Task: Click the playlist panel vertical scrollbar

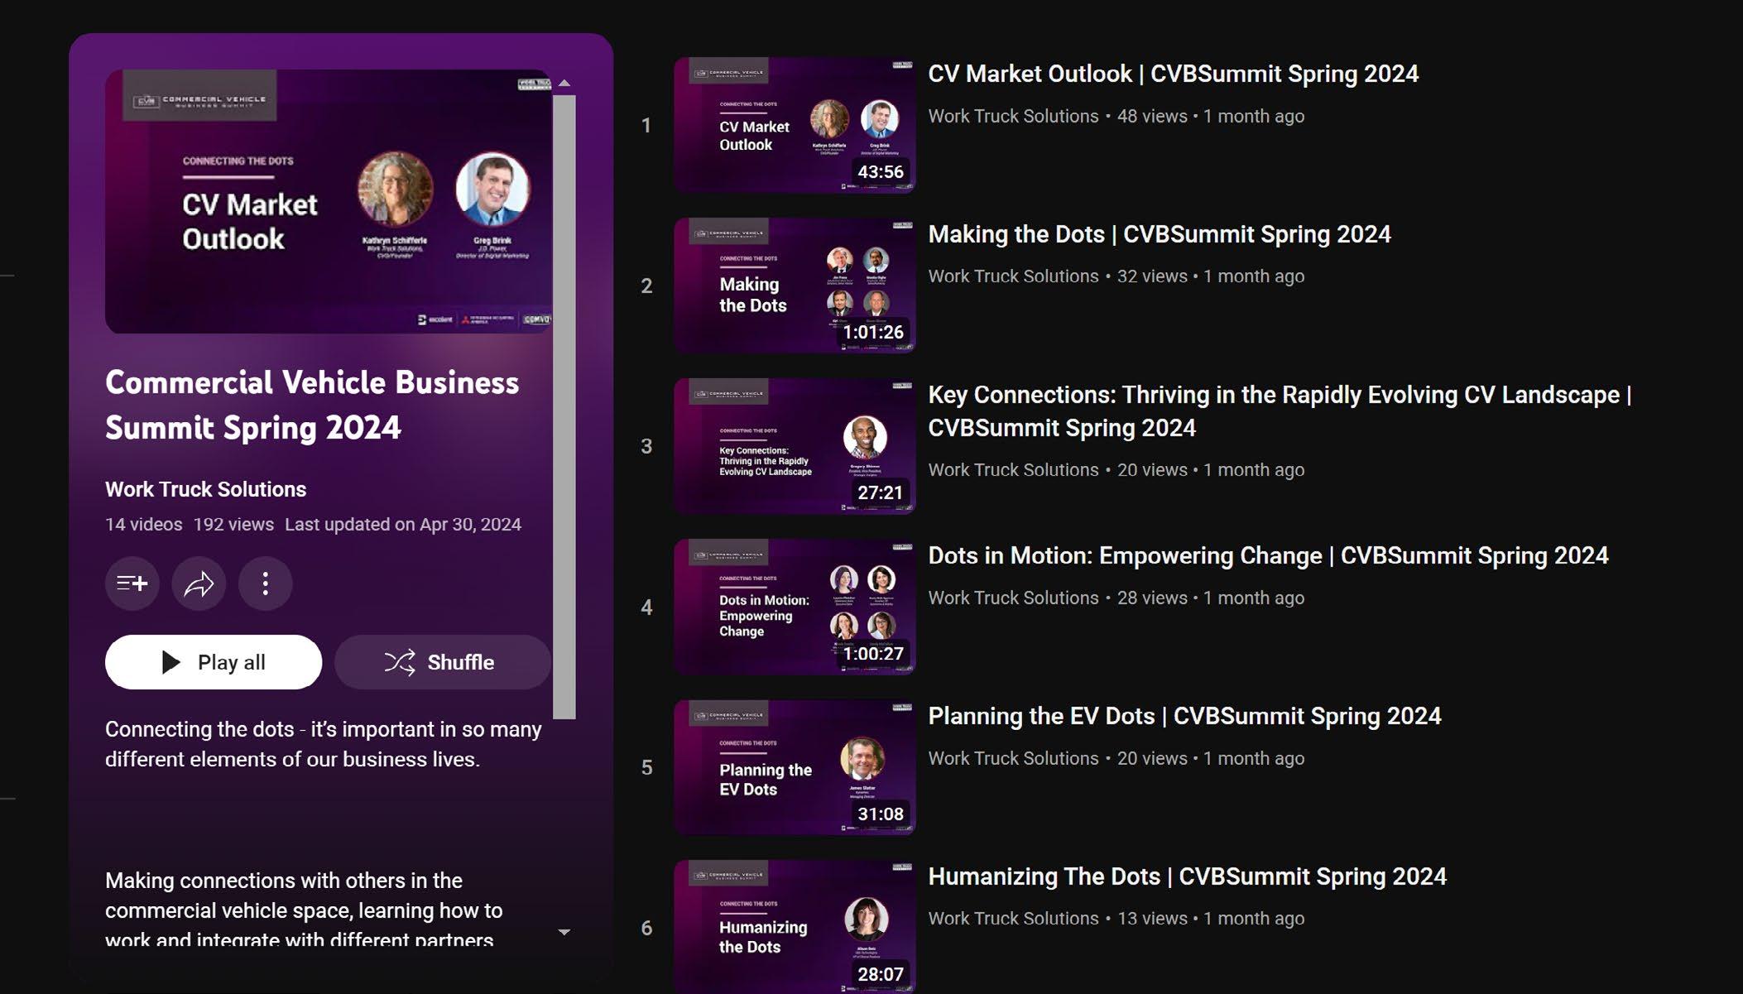Action: point(564,406)
